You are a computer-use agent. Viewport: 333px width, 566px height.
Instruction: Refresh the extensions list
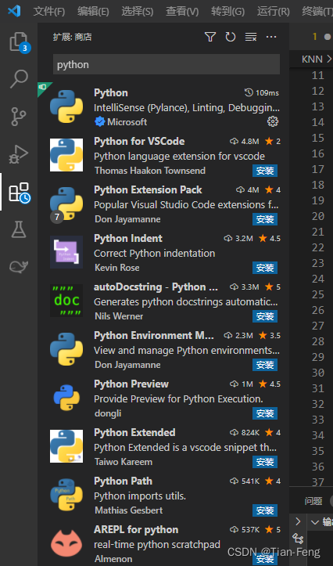(231, 37)
